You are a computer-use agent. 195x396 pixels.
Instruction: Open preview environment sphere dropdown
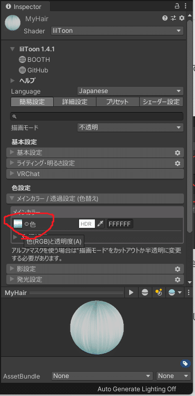174,292
